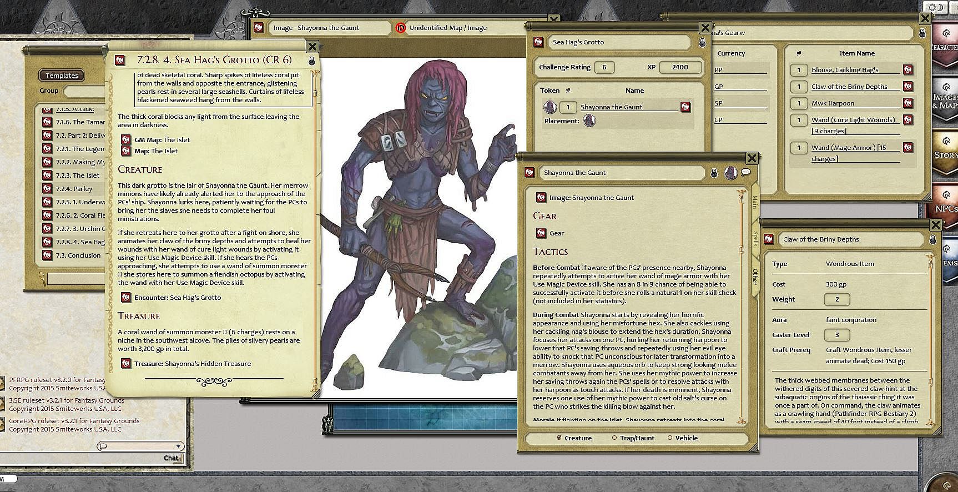This screenshot has height=492, width=958.
Task: Click the red ID icon on Unidentified Map tab
Action: point(401,28)
